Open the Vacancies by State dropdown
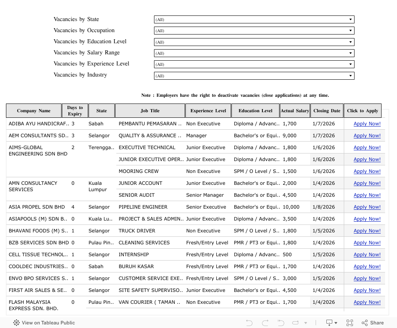The width and height of the screenshot is (397, 328). [254, 19]
